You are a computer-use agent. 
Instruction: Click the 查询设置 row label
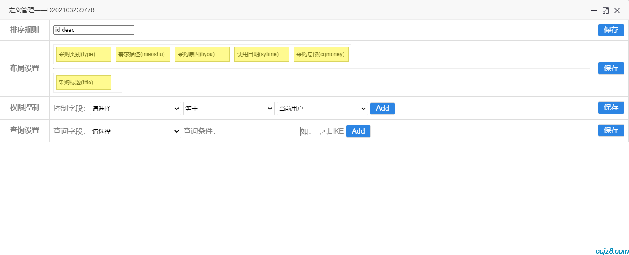coord(25,130)
